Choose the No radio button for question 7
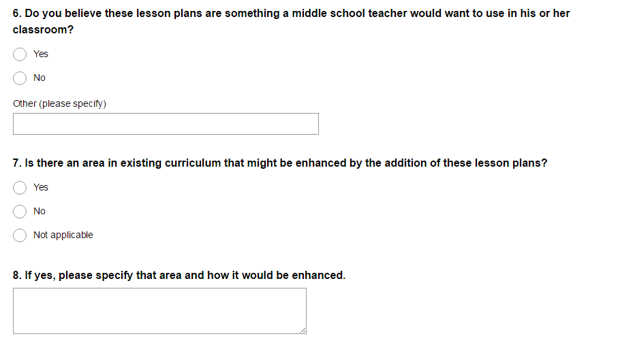The width and height of the screenshot is (635, 347). point(20,211)
